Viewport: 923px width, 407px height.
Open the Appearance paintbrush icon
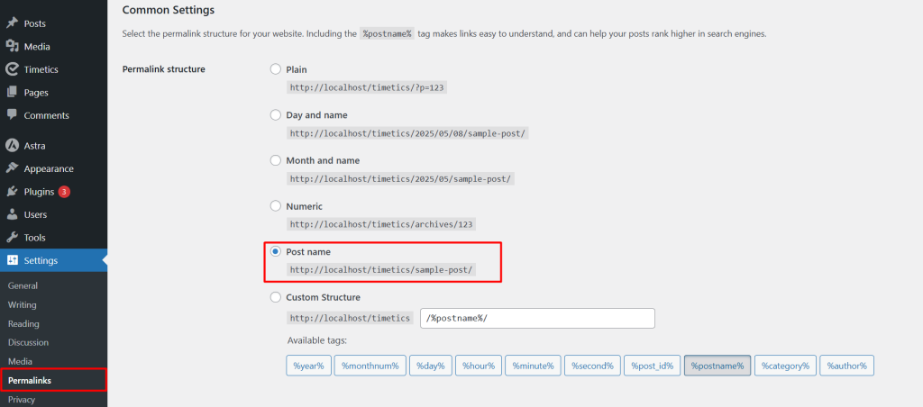(12, 168)
